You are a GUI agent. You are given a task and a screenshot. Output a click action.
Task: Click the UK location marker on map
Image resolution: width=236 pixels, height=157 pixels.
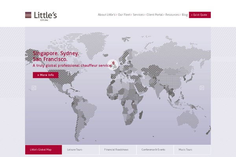pos(113,65)
